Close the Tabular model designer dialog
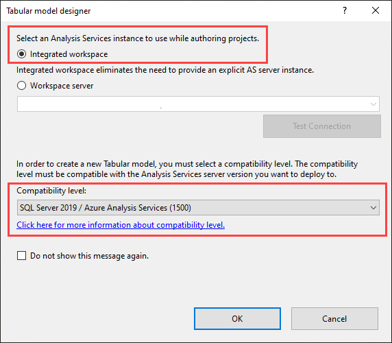The width and height of the screenshot is (392, 343). click(x=376, y=10)
